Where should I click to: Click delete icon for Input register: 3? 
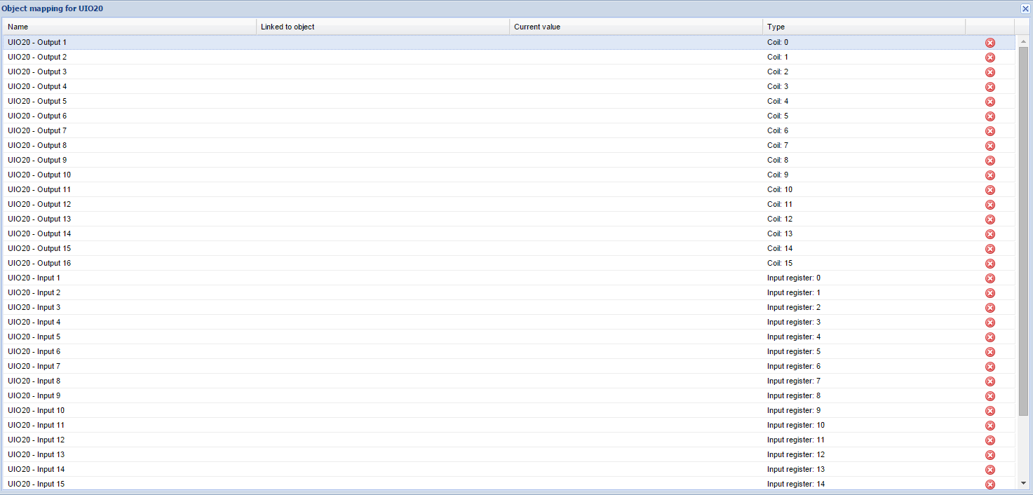point(990,323)
